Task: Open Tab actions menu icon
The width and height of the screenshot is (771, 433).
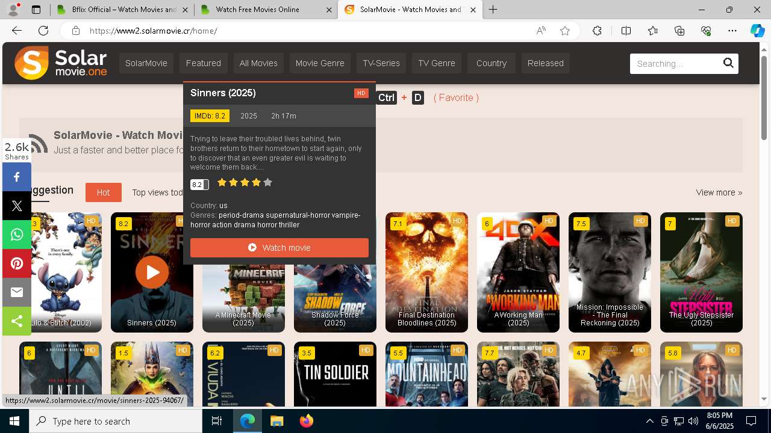Action: pos(36,10)
